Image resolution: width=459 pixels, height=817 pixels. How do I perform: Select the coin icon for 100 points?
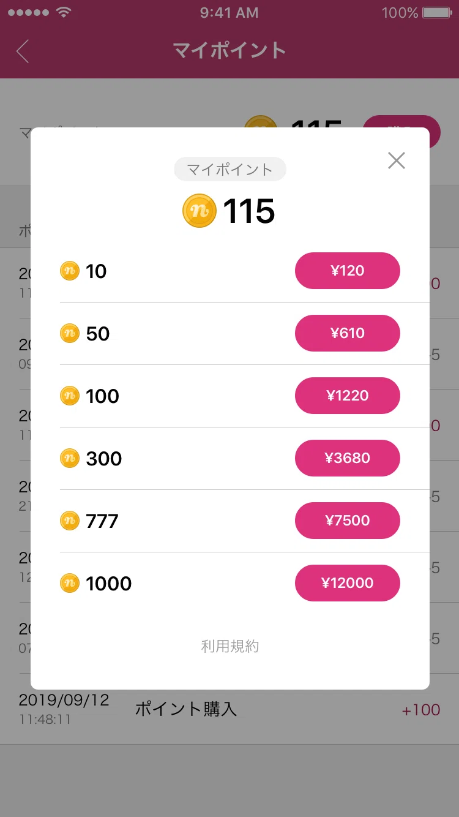(x=70, y=396)
